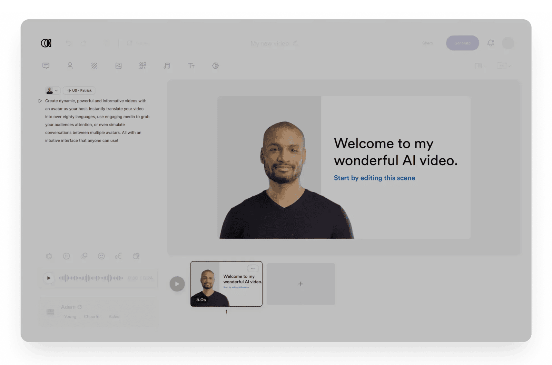The height and width of the screenshot is (365, 552).
Task: Expand the script play disclosure triangle
Action: [x=40, y=101]
